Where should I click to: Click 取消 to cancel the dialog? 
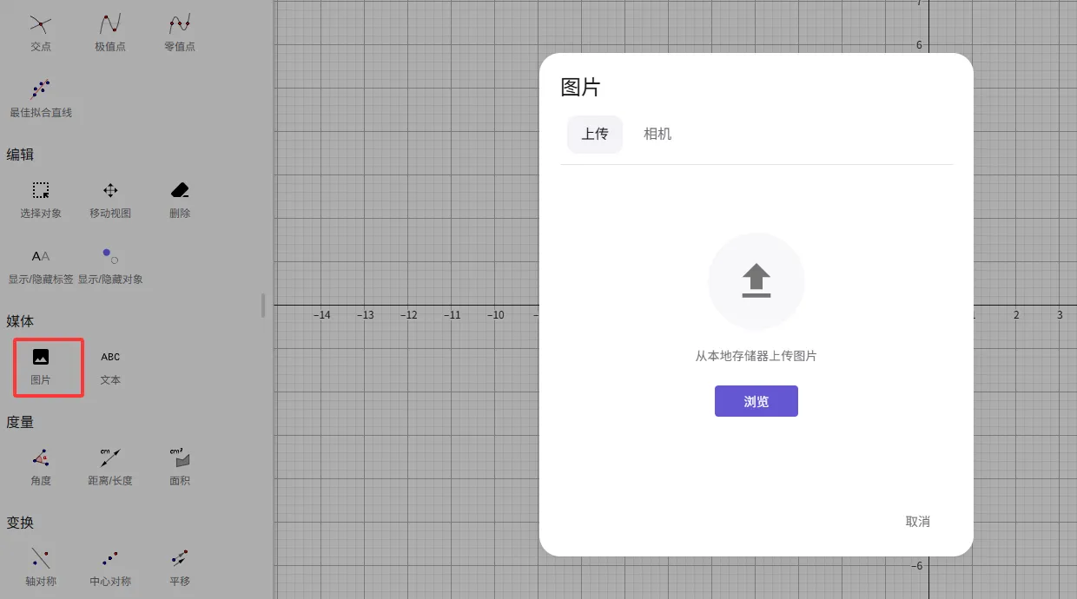coord(917,522)
